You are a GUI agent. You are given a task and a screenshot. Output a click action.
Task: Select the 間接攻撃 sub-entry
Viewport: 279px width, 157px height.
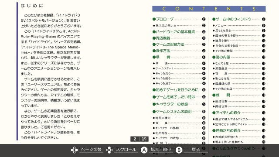239,106
